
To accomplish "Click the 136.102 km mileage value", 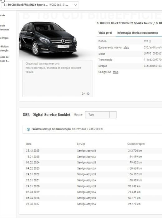I will [x=135, y=174].
